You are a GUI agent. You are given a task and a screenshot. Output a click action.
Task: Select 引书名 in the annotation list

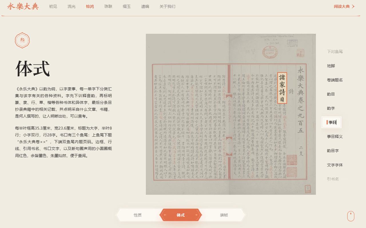(x=333, y=179)
